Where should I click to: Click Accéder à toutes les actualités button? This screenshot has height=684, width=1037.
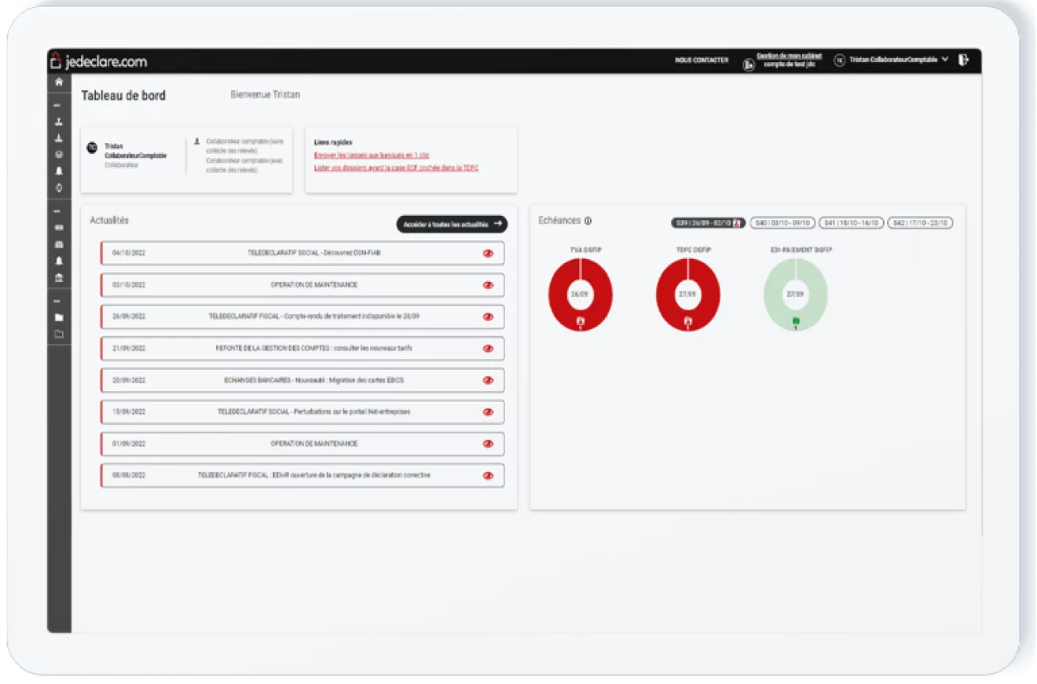point(452,224)
